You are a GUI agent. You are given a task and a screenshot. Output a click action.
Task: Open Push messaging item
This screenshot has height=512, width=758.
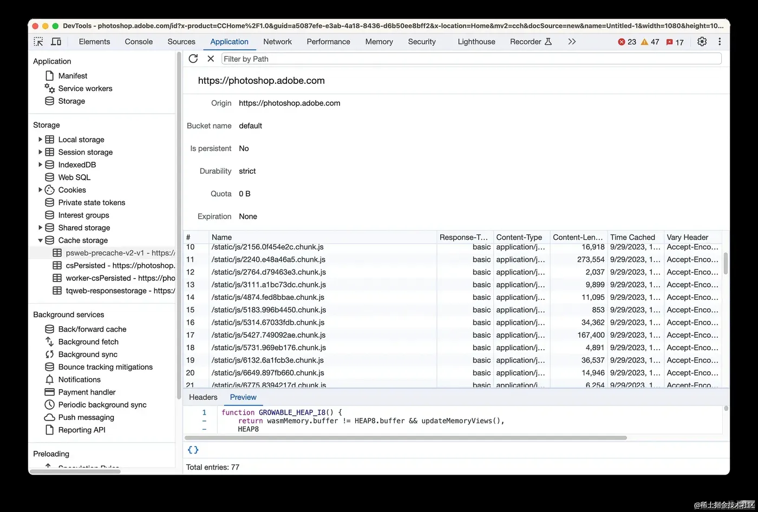point(86,417)
